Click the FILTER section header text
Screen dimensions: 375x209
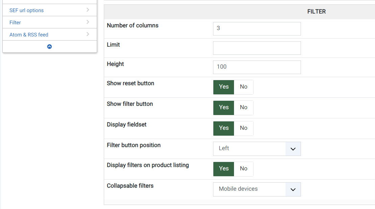(x=317, y=11)
